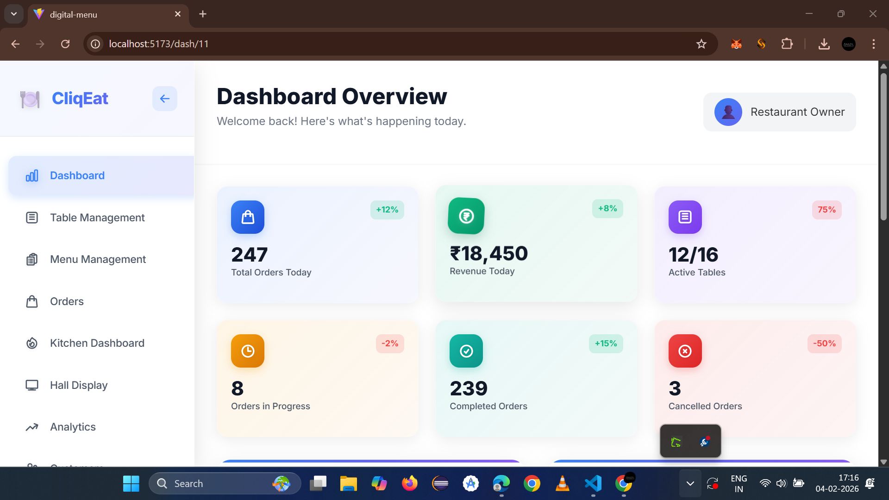Click the ₹18,450 revenue value
Viewport: 889px width, 500px height.
(x=488, y=254)
